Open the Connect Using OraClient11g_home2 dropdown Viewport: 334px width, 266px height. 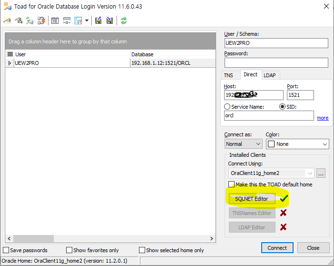coord(271,173)
